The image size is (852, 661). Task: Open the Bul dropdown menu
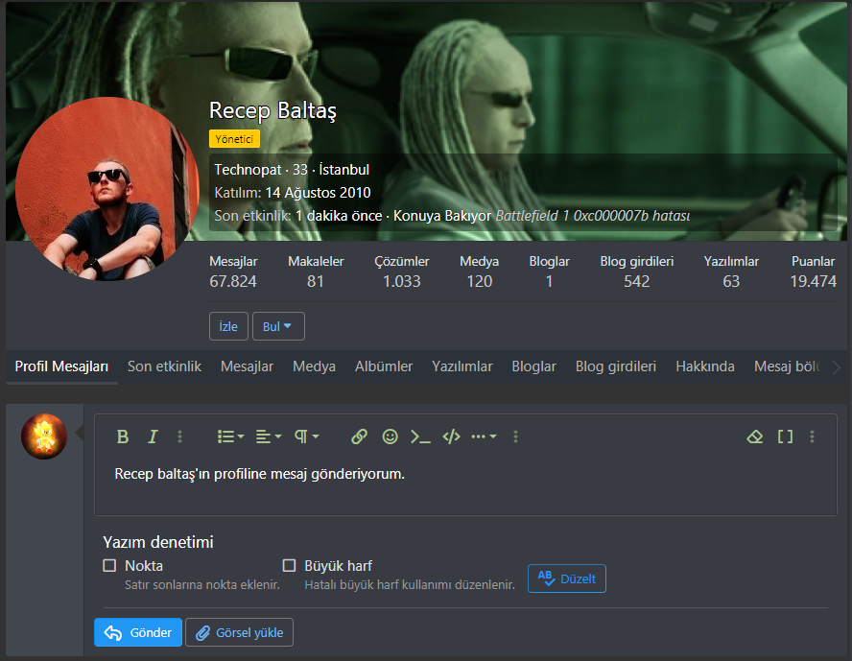pos(278,326)
